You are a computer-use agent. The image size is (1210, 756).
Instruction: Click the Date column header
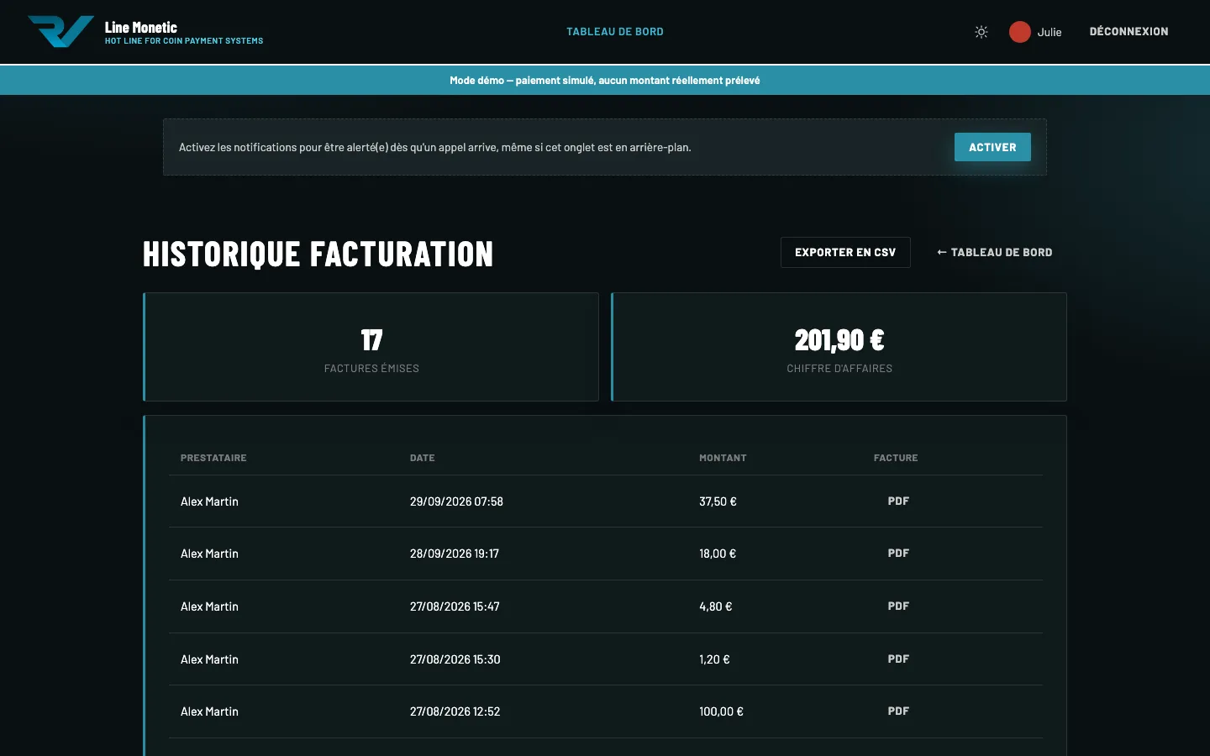coord(423,458)
